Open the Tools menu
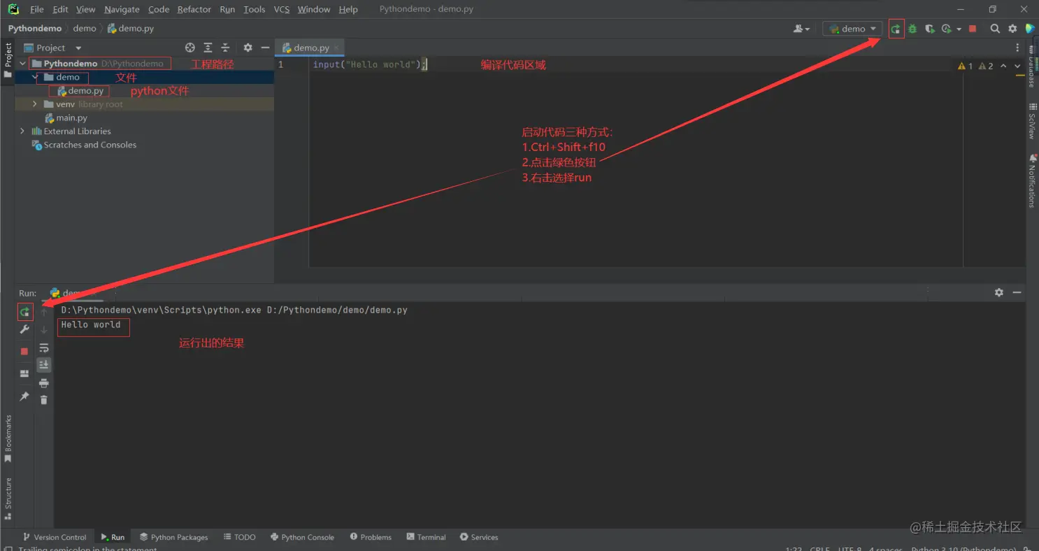The width and height of the screenshot is (1039, 551). (255, 9)
